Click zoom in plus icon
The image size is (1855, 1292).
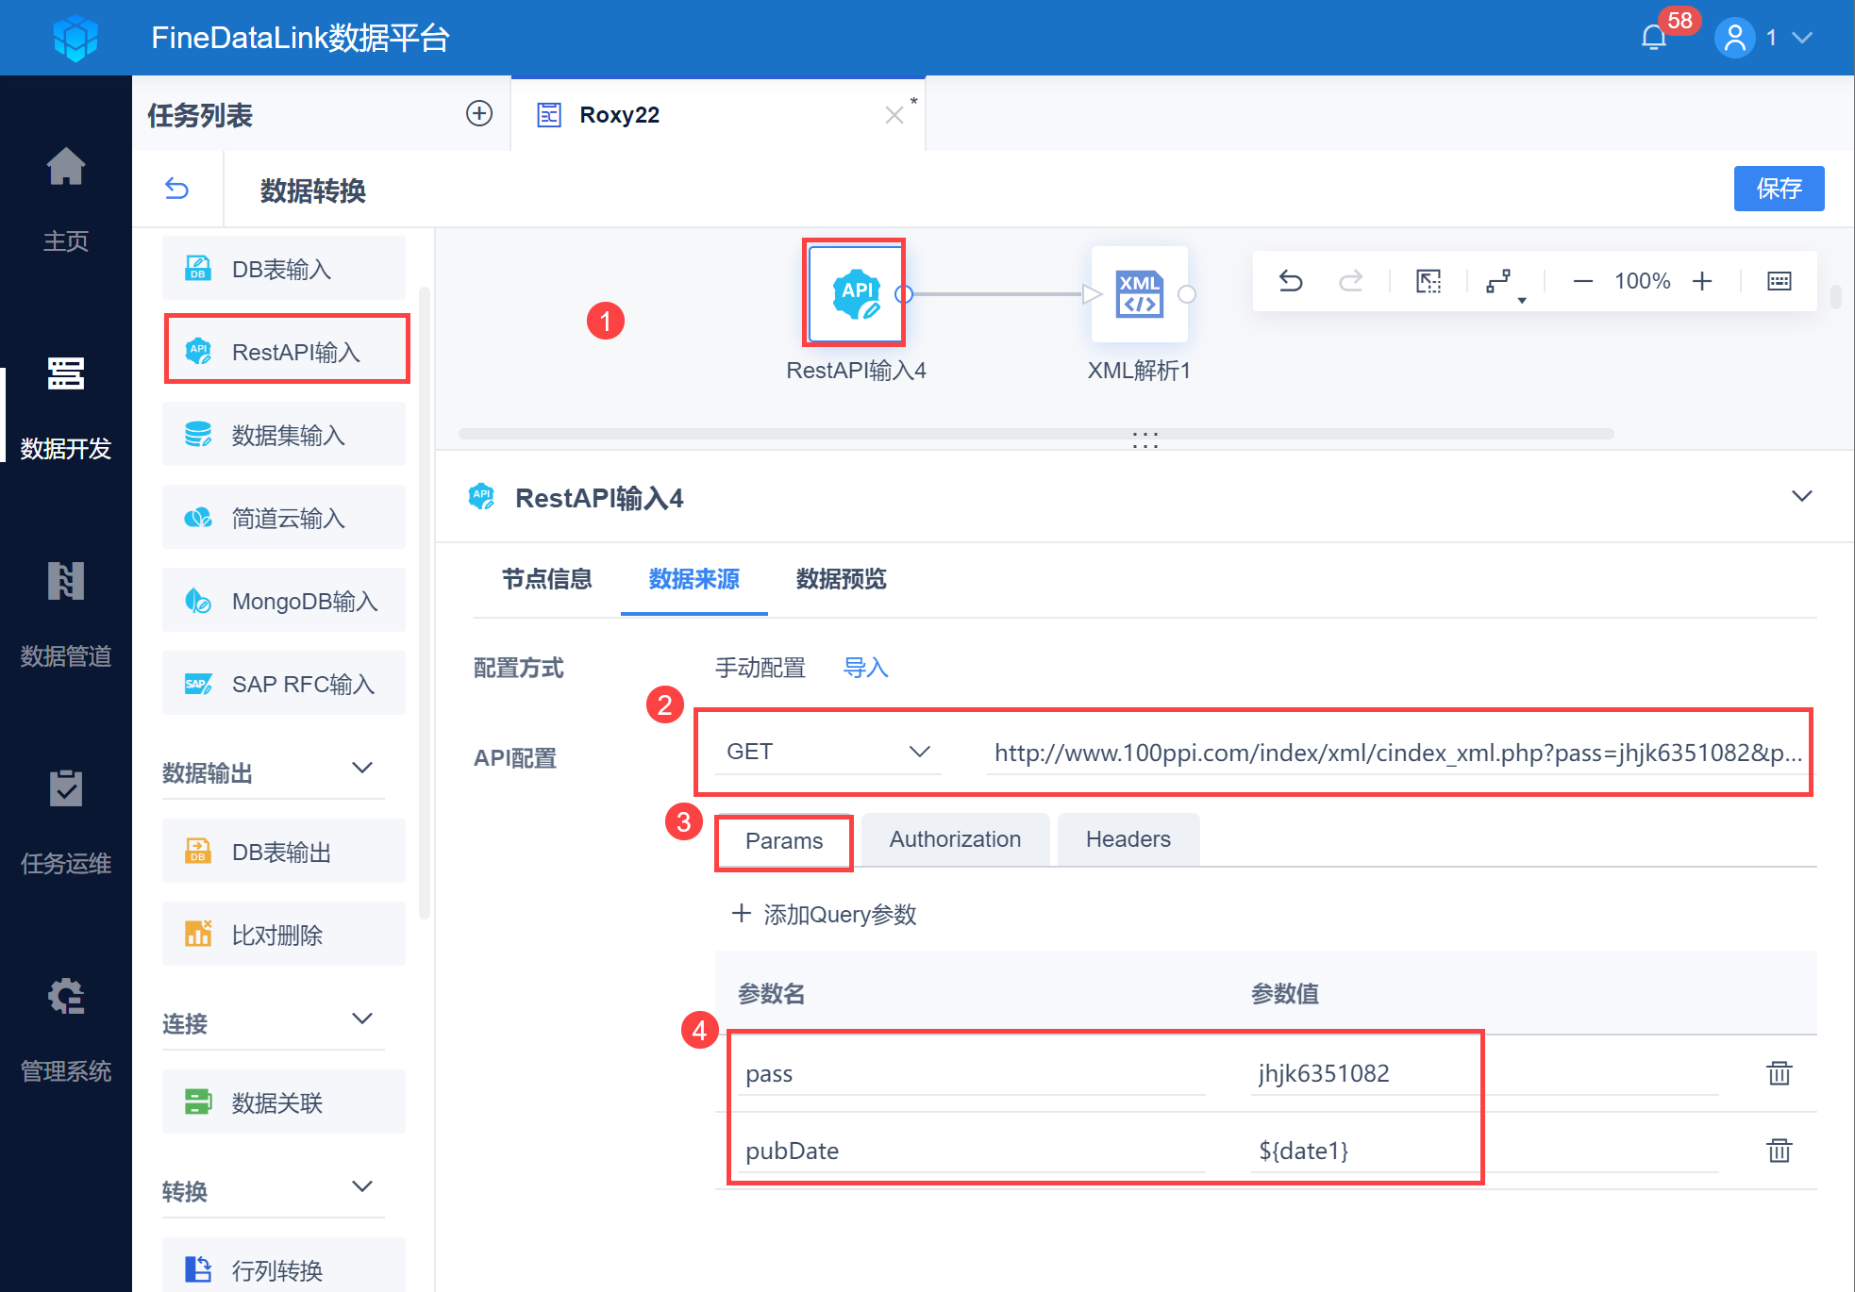click(x=1702, y=281)
